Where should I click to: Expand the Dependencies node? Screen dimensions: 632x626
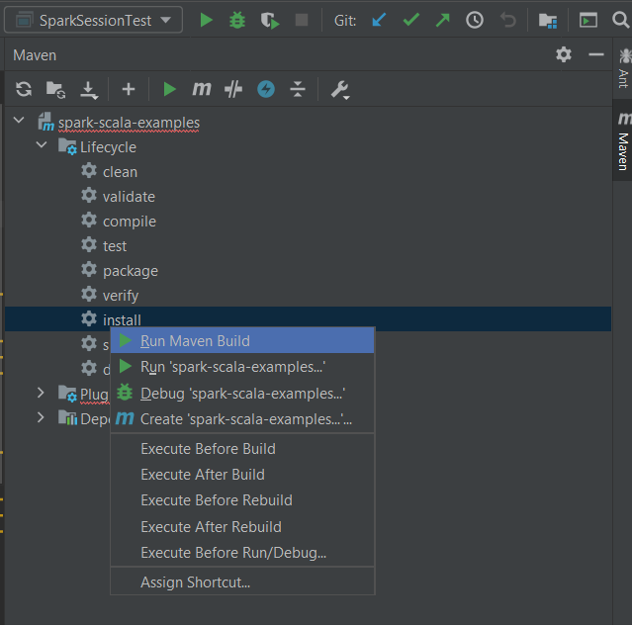[x=41, y=417]
